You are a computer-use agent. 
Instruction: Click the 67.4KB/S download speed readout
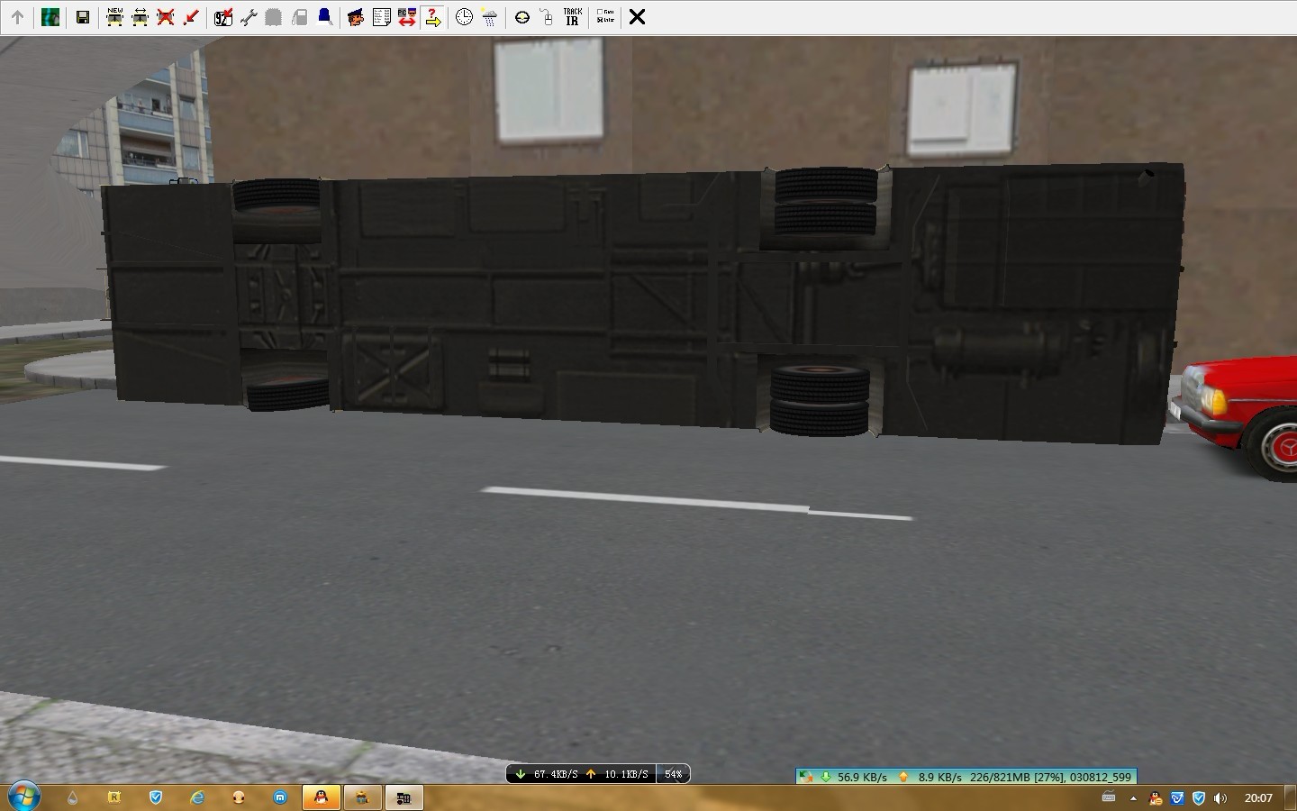click(x=556, y=774)
